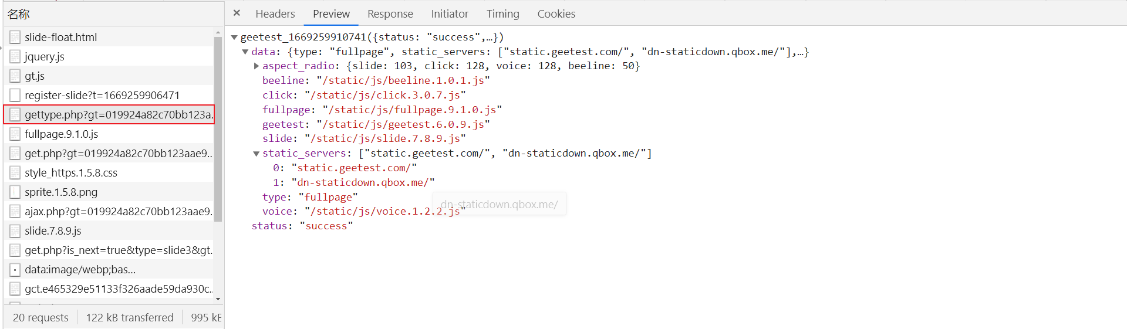
Task: Select the style_https.1.5.8.css request
Action: point(109,172)
